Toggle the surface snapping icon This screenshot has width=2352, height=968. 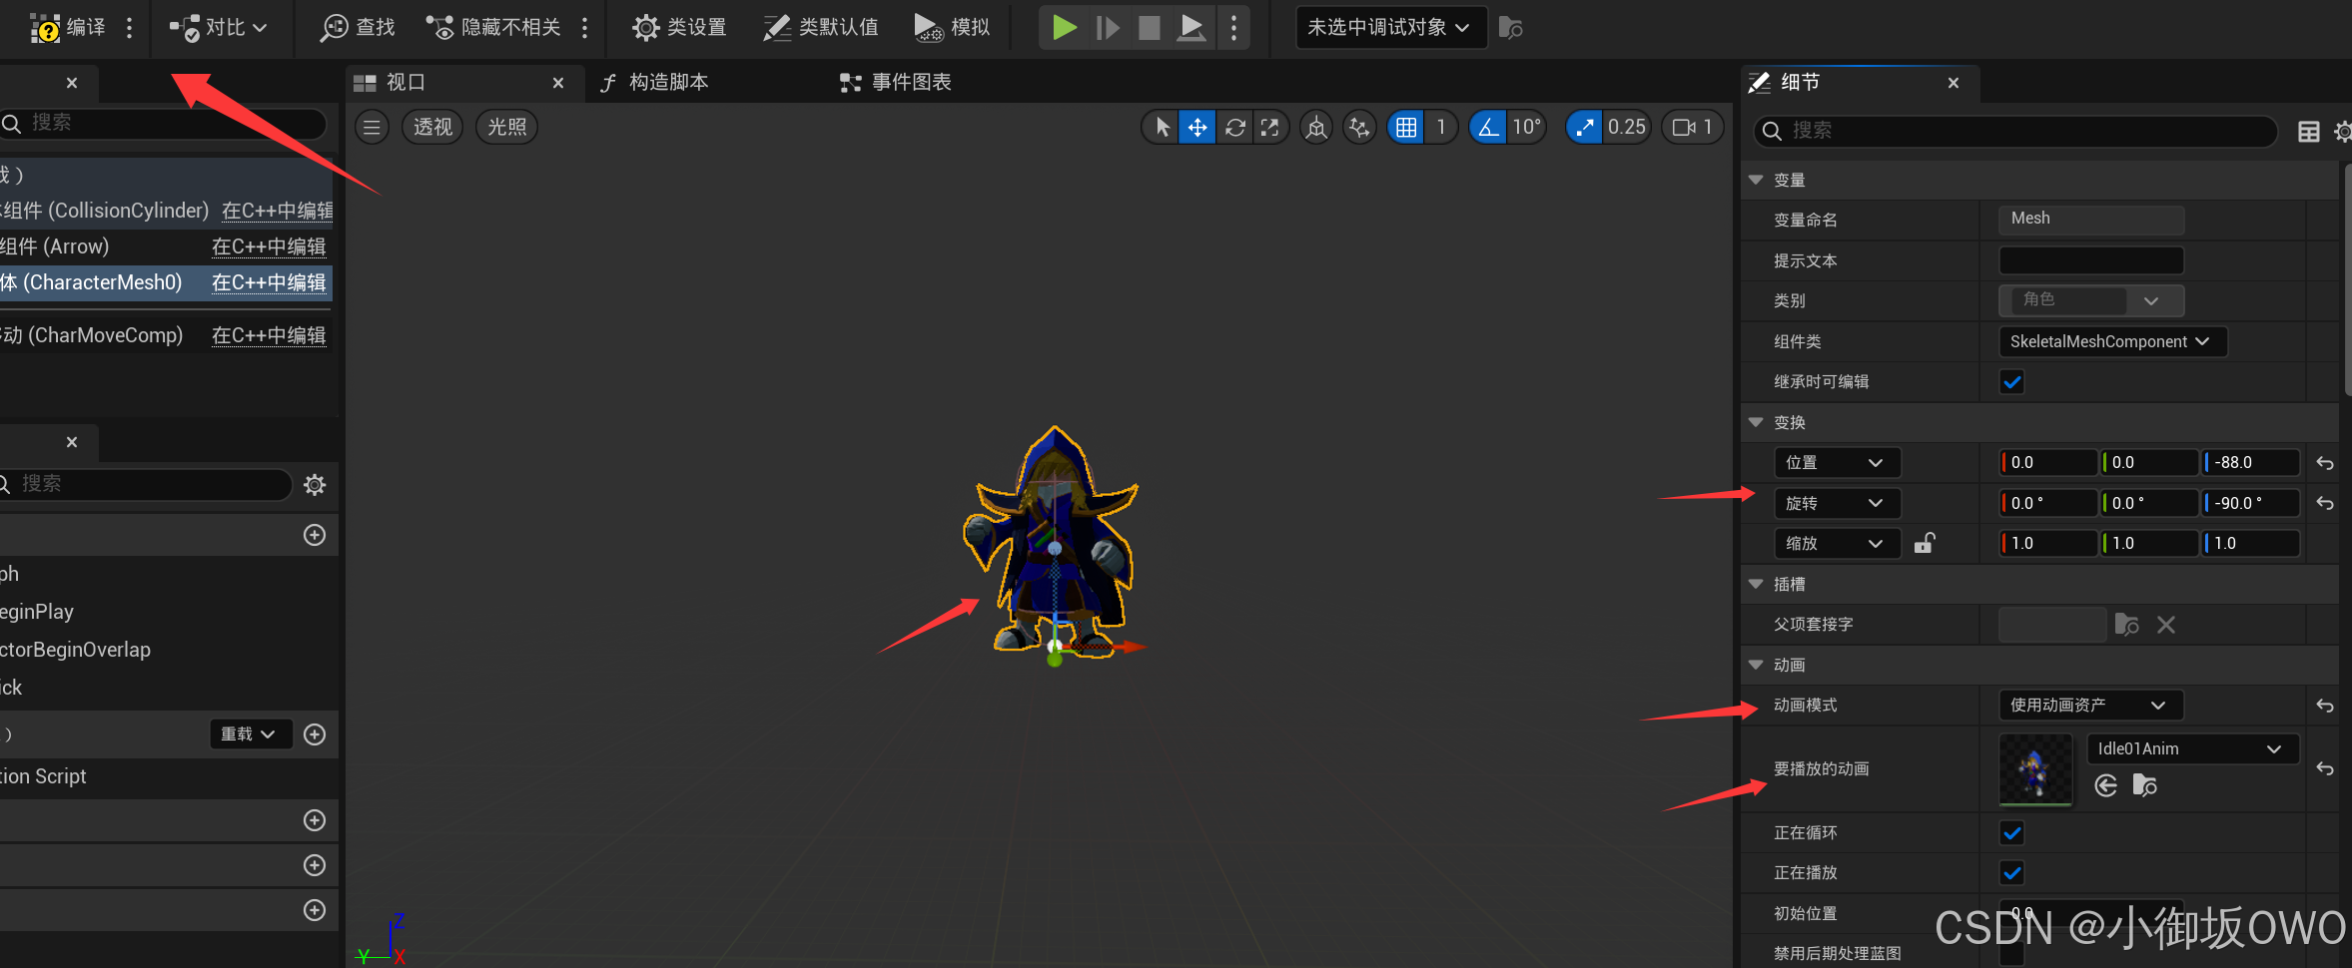pyautogui.click(x=1359, y=127)
